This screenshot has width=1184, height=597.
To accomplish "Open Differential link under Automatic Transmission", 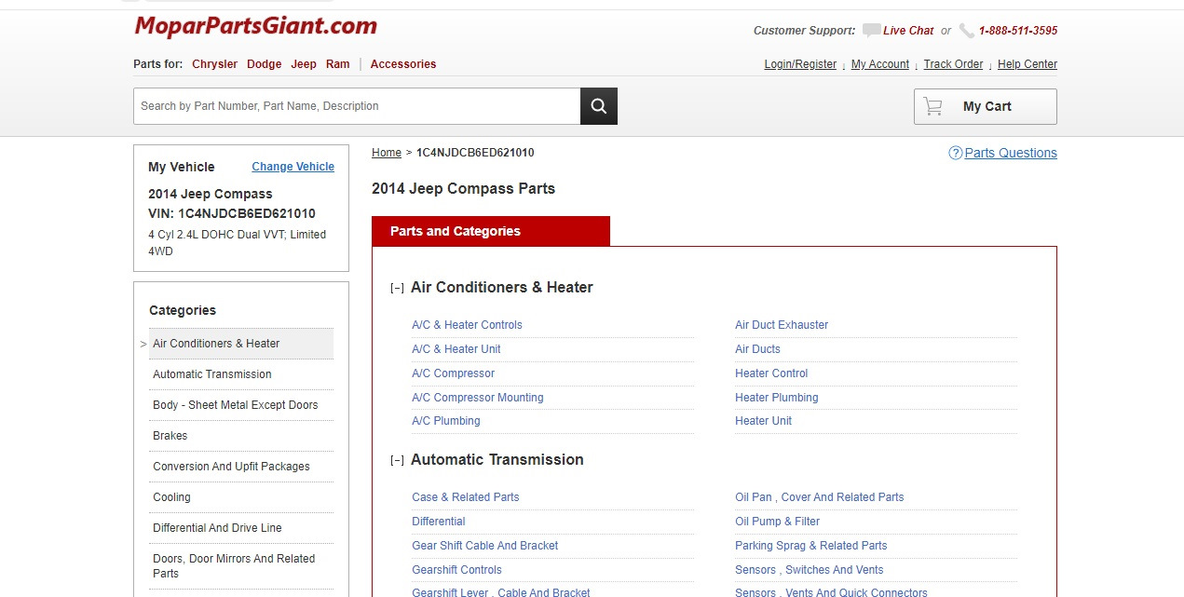I will click(439, 522).
